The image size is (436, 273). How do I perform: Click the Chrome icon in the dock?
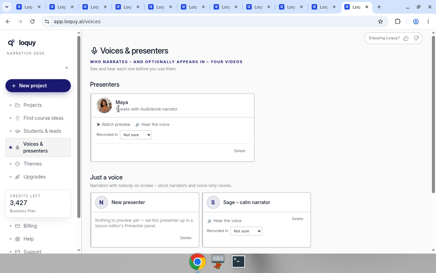pos(198,262)
